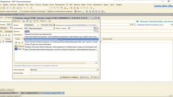The width and height of the screenshot is (173, 97).
Task: Click Copy row icon in Товары tab
Action: pos(19,43)
